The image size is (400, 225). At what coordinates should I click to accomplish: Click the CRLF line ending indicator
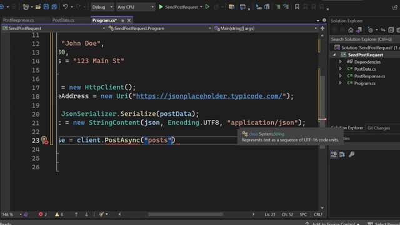[x=318, y=214]
